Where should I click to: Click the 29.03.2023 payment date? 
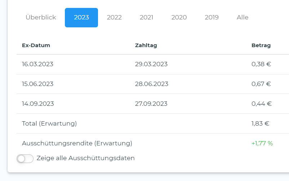[151, 64]
